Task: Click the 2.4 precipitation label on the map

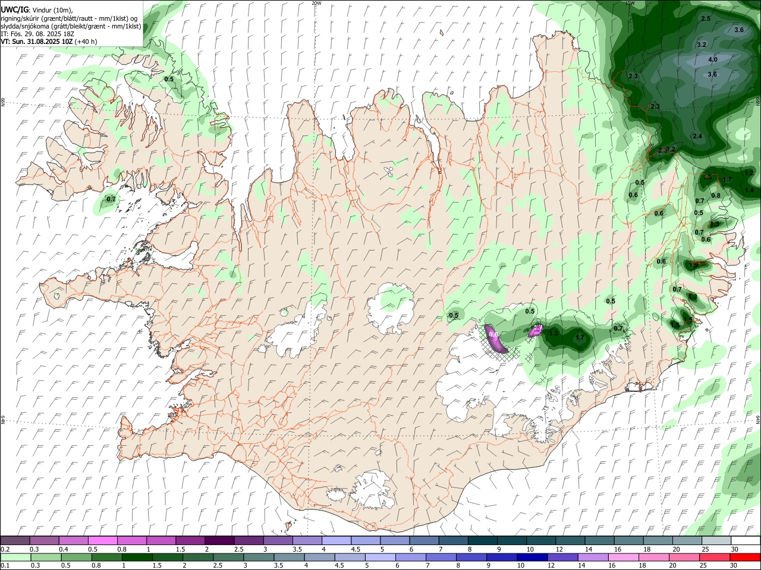Action: click(x=697, y=136)
